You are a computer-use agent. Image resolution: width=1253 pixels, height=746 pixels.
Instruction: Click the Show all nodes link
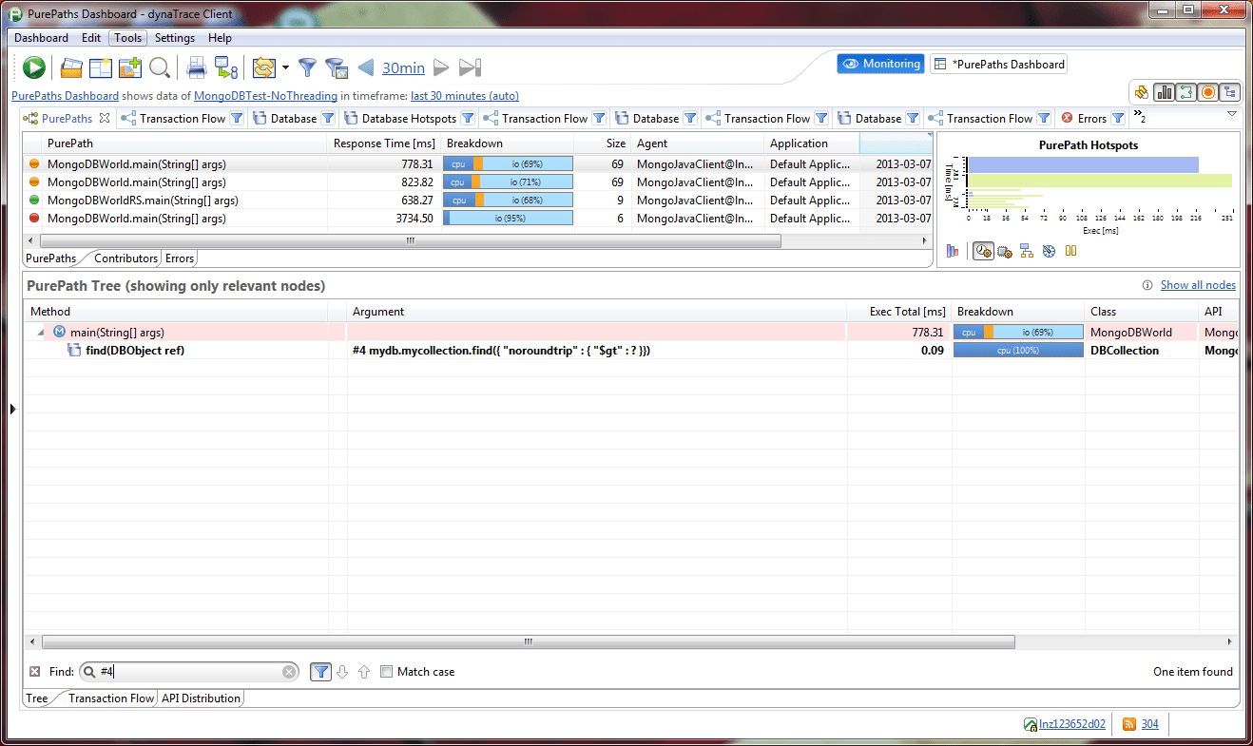point(1198,285)
